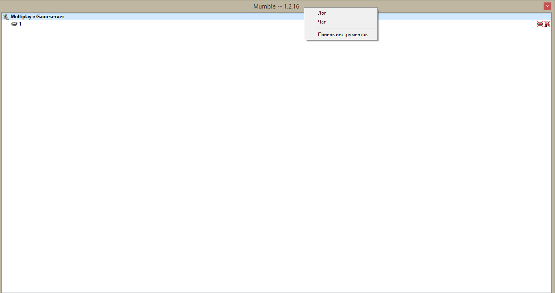Toggle the check area left of "Лог"
Screen dimensions: 555x293
tap(310, 13)
